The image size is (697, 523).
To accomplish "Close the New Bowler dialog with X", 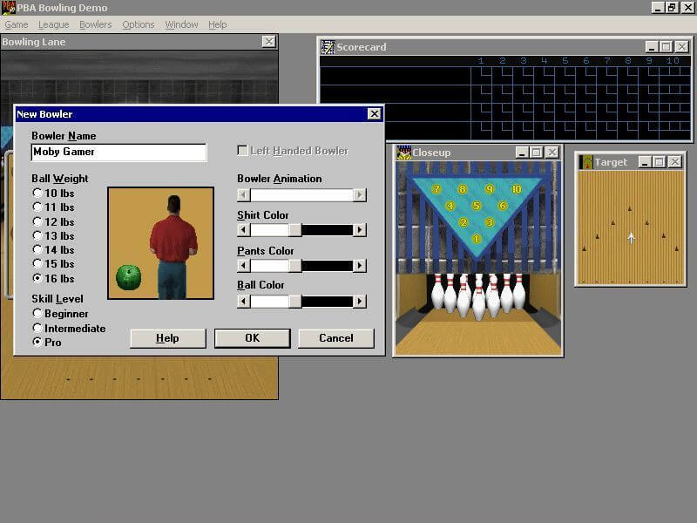I will [x=375, y=114].
